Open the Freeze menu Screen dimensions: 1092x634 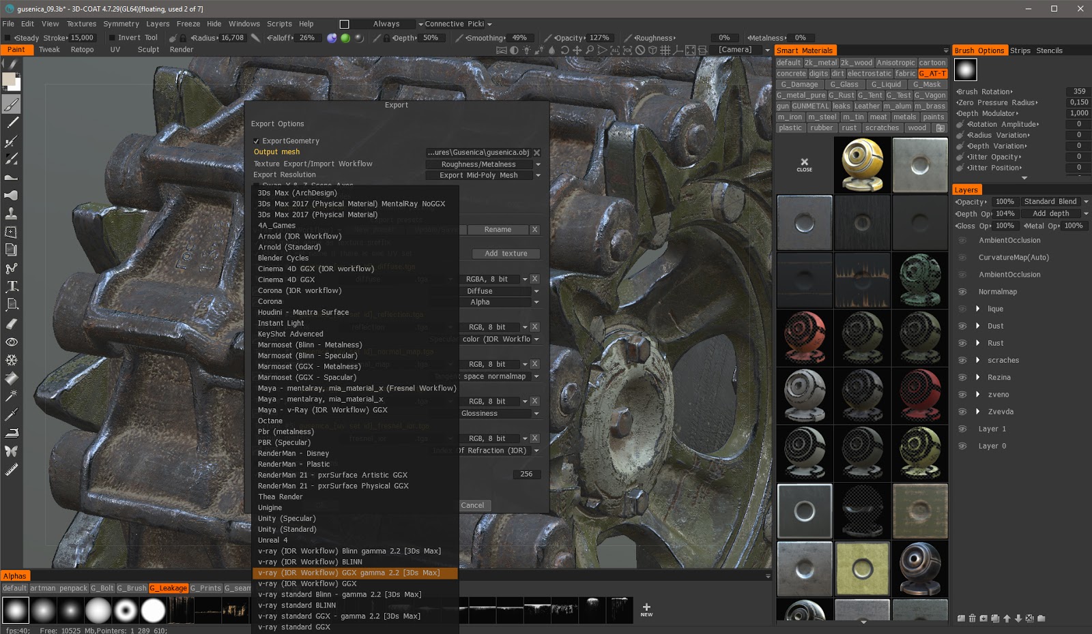188,24
